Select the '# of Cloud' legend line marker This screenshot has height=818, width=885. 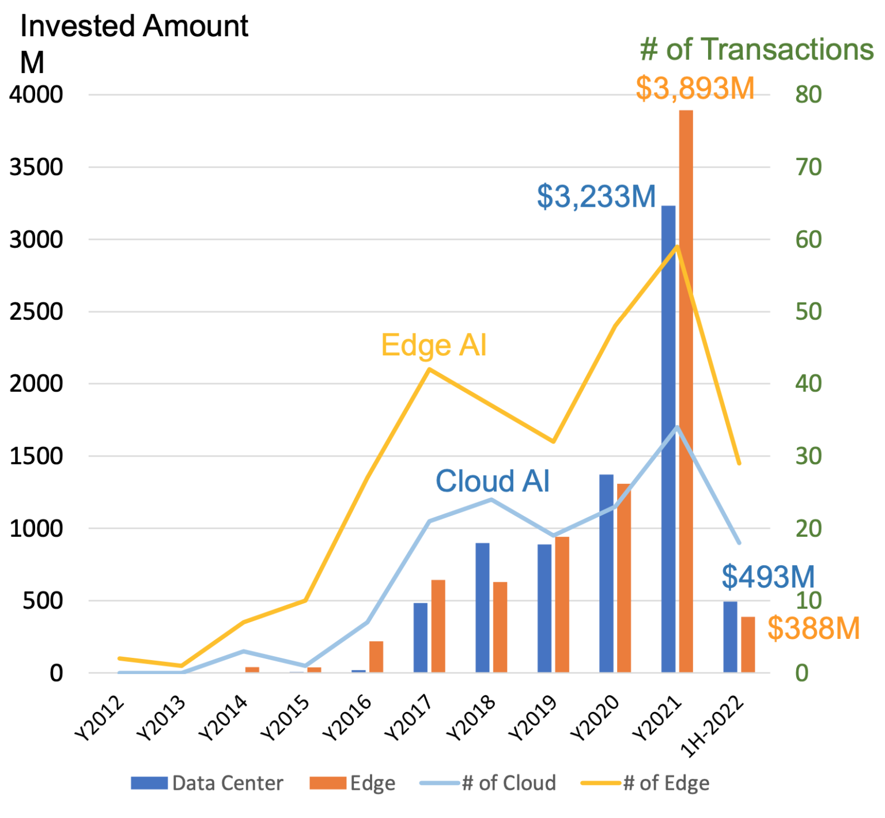point(440,783)
